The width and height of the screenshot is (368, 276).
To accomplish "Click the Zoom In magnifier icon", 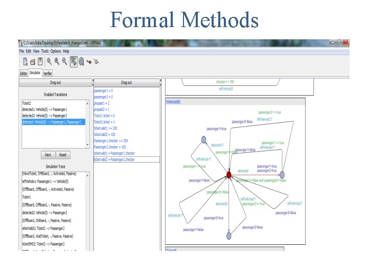I will 57,61.
